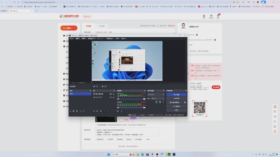The image size is (280, 157).
Task: Open File Explorer from the taskbar
Action: (138, 154)
